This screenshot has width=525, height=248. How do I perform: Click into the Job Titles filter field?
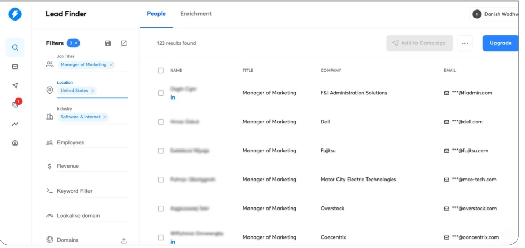[x=92, y=65]
